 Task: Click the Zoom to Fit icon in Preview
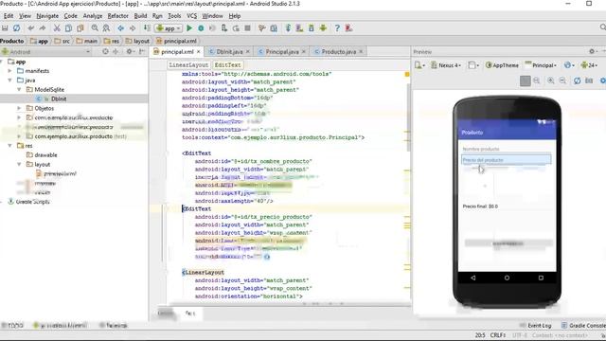click(526, 81)
